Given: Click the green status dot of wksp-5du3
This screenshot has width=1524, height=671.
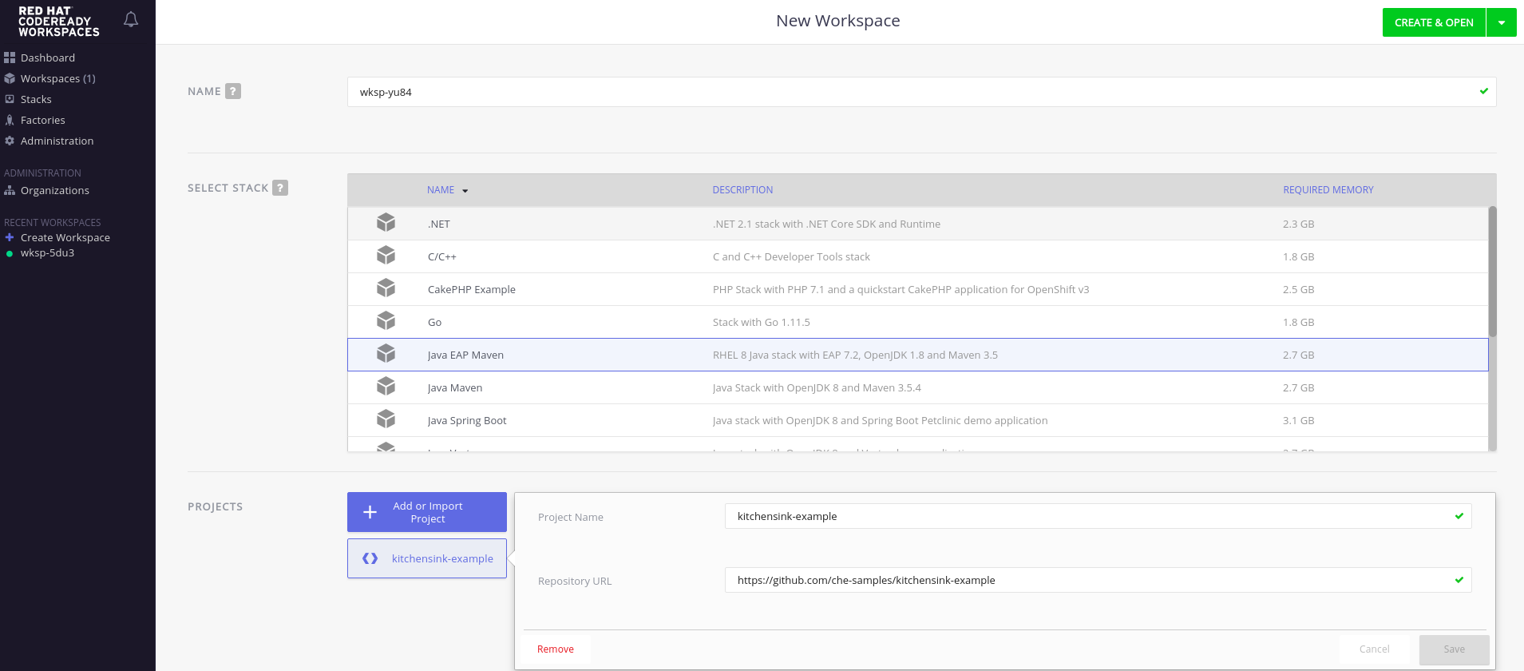Looking at the screenshot, I should point(10,253).
